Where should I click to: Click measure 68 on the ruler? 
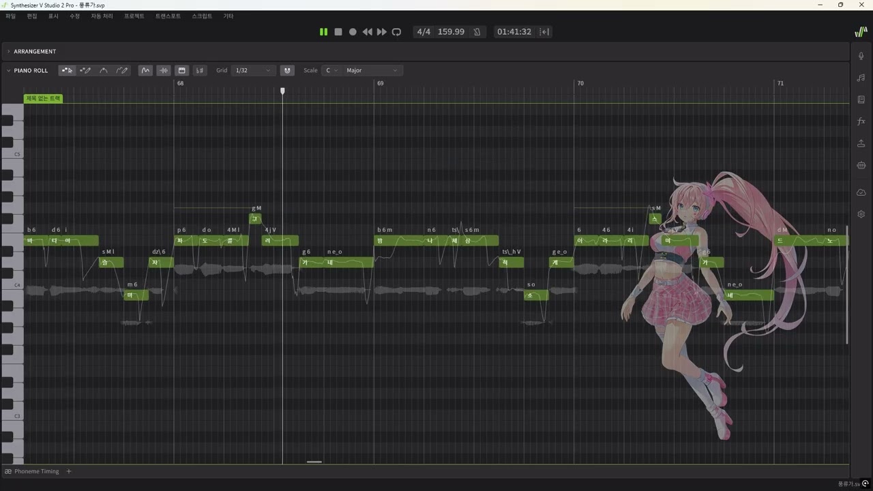(x=180, y=83)
